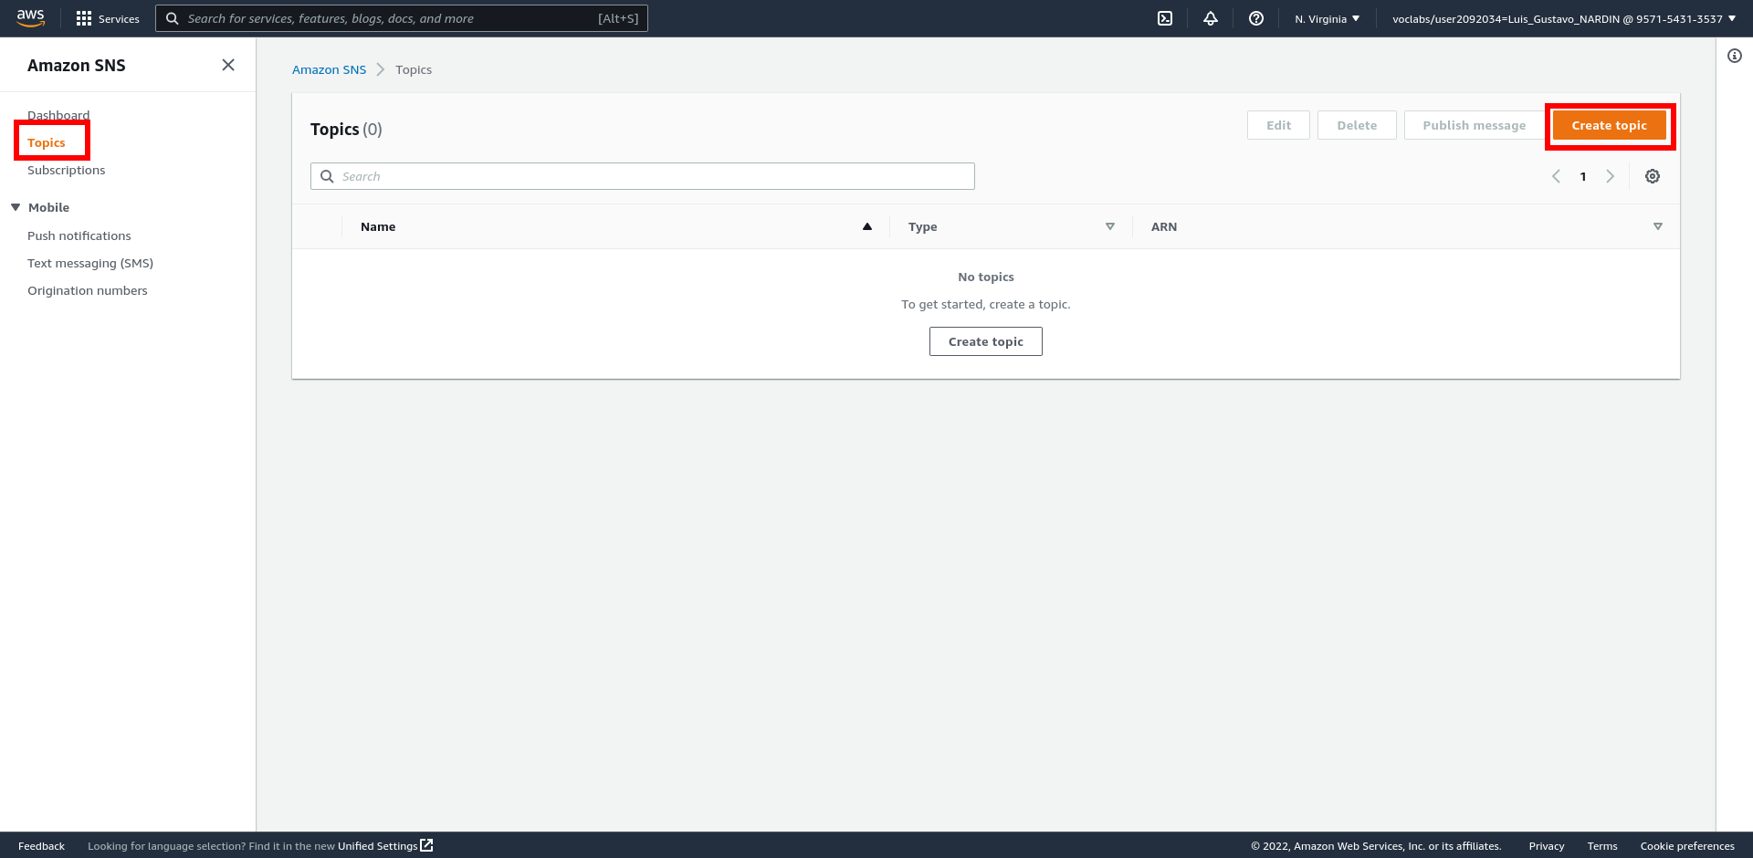Viewport: 1753px width, 858px height.
Task: Open Text messaging (SMS) page
Action: coord(90,263)
